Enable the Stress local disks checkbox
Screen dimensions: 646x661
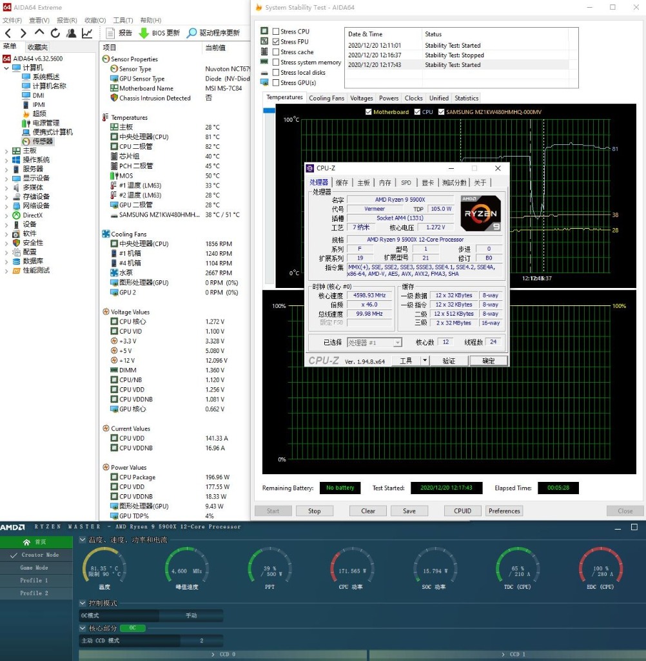[276, 73]
